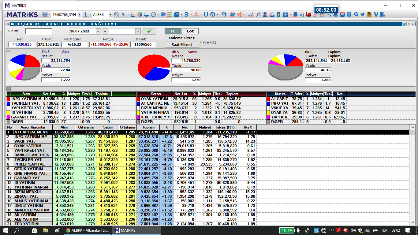Click the green checkmark apply button
Image resolution: width=418 pixels, height=235 pixels.
(x=149, y=31)
